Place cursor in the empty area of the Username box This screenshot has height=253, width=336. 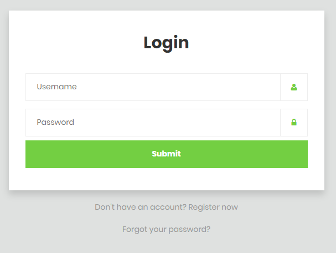click(178, 87)
